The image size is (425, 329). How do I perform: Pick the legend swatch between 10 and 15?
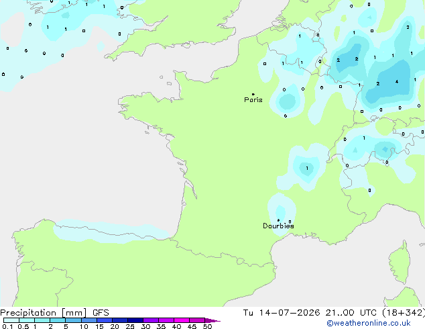pyautogui.click(x=89, y=320)
